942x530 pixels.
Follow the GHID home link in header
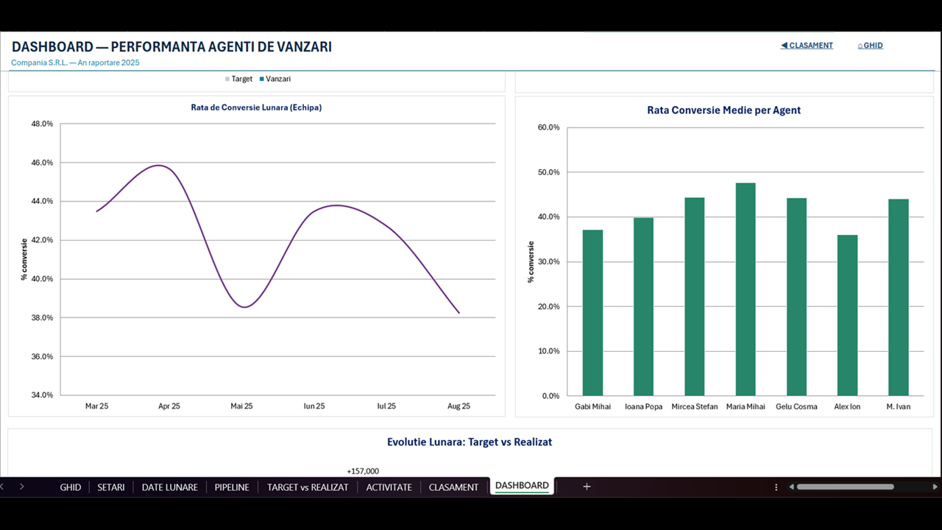pos(870,46)
